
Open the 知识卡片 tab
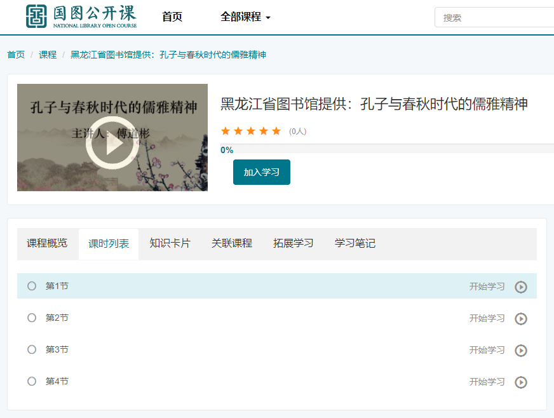click(170, 243)
